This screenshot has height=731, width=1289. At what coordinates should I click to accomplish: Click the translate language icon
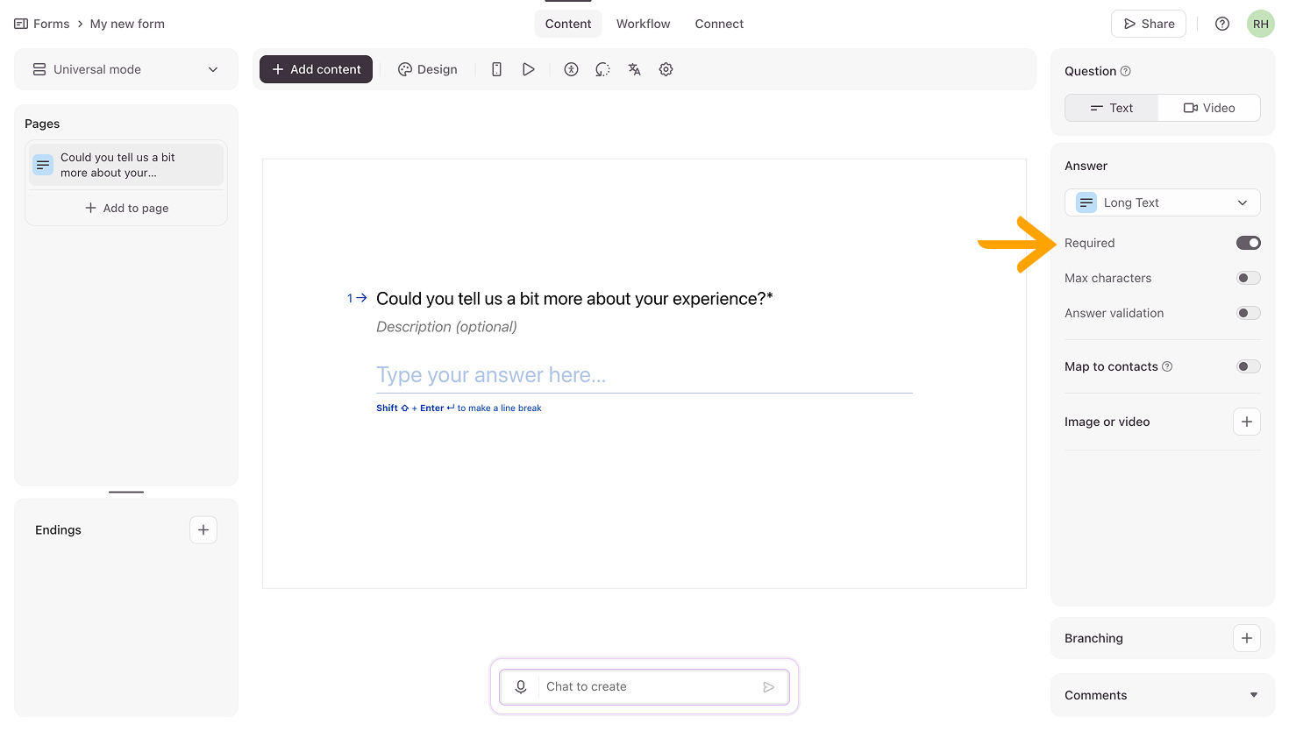(634, 69)
